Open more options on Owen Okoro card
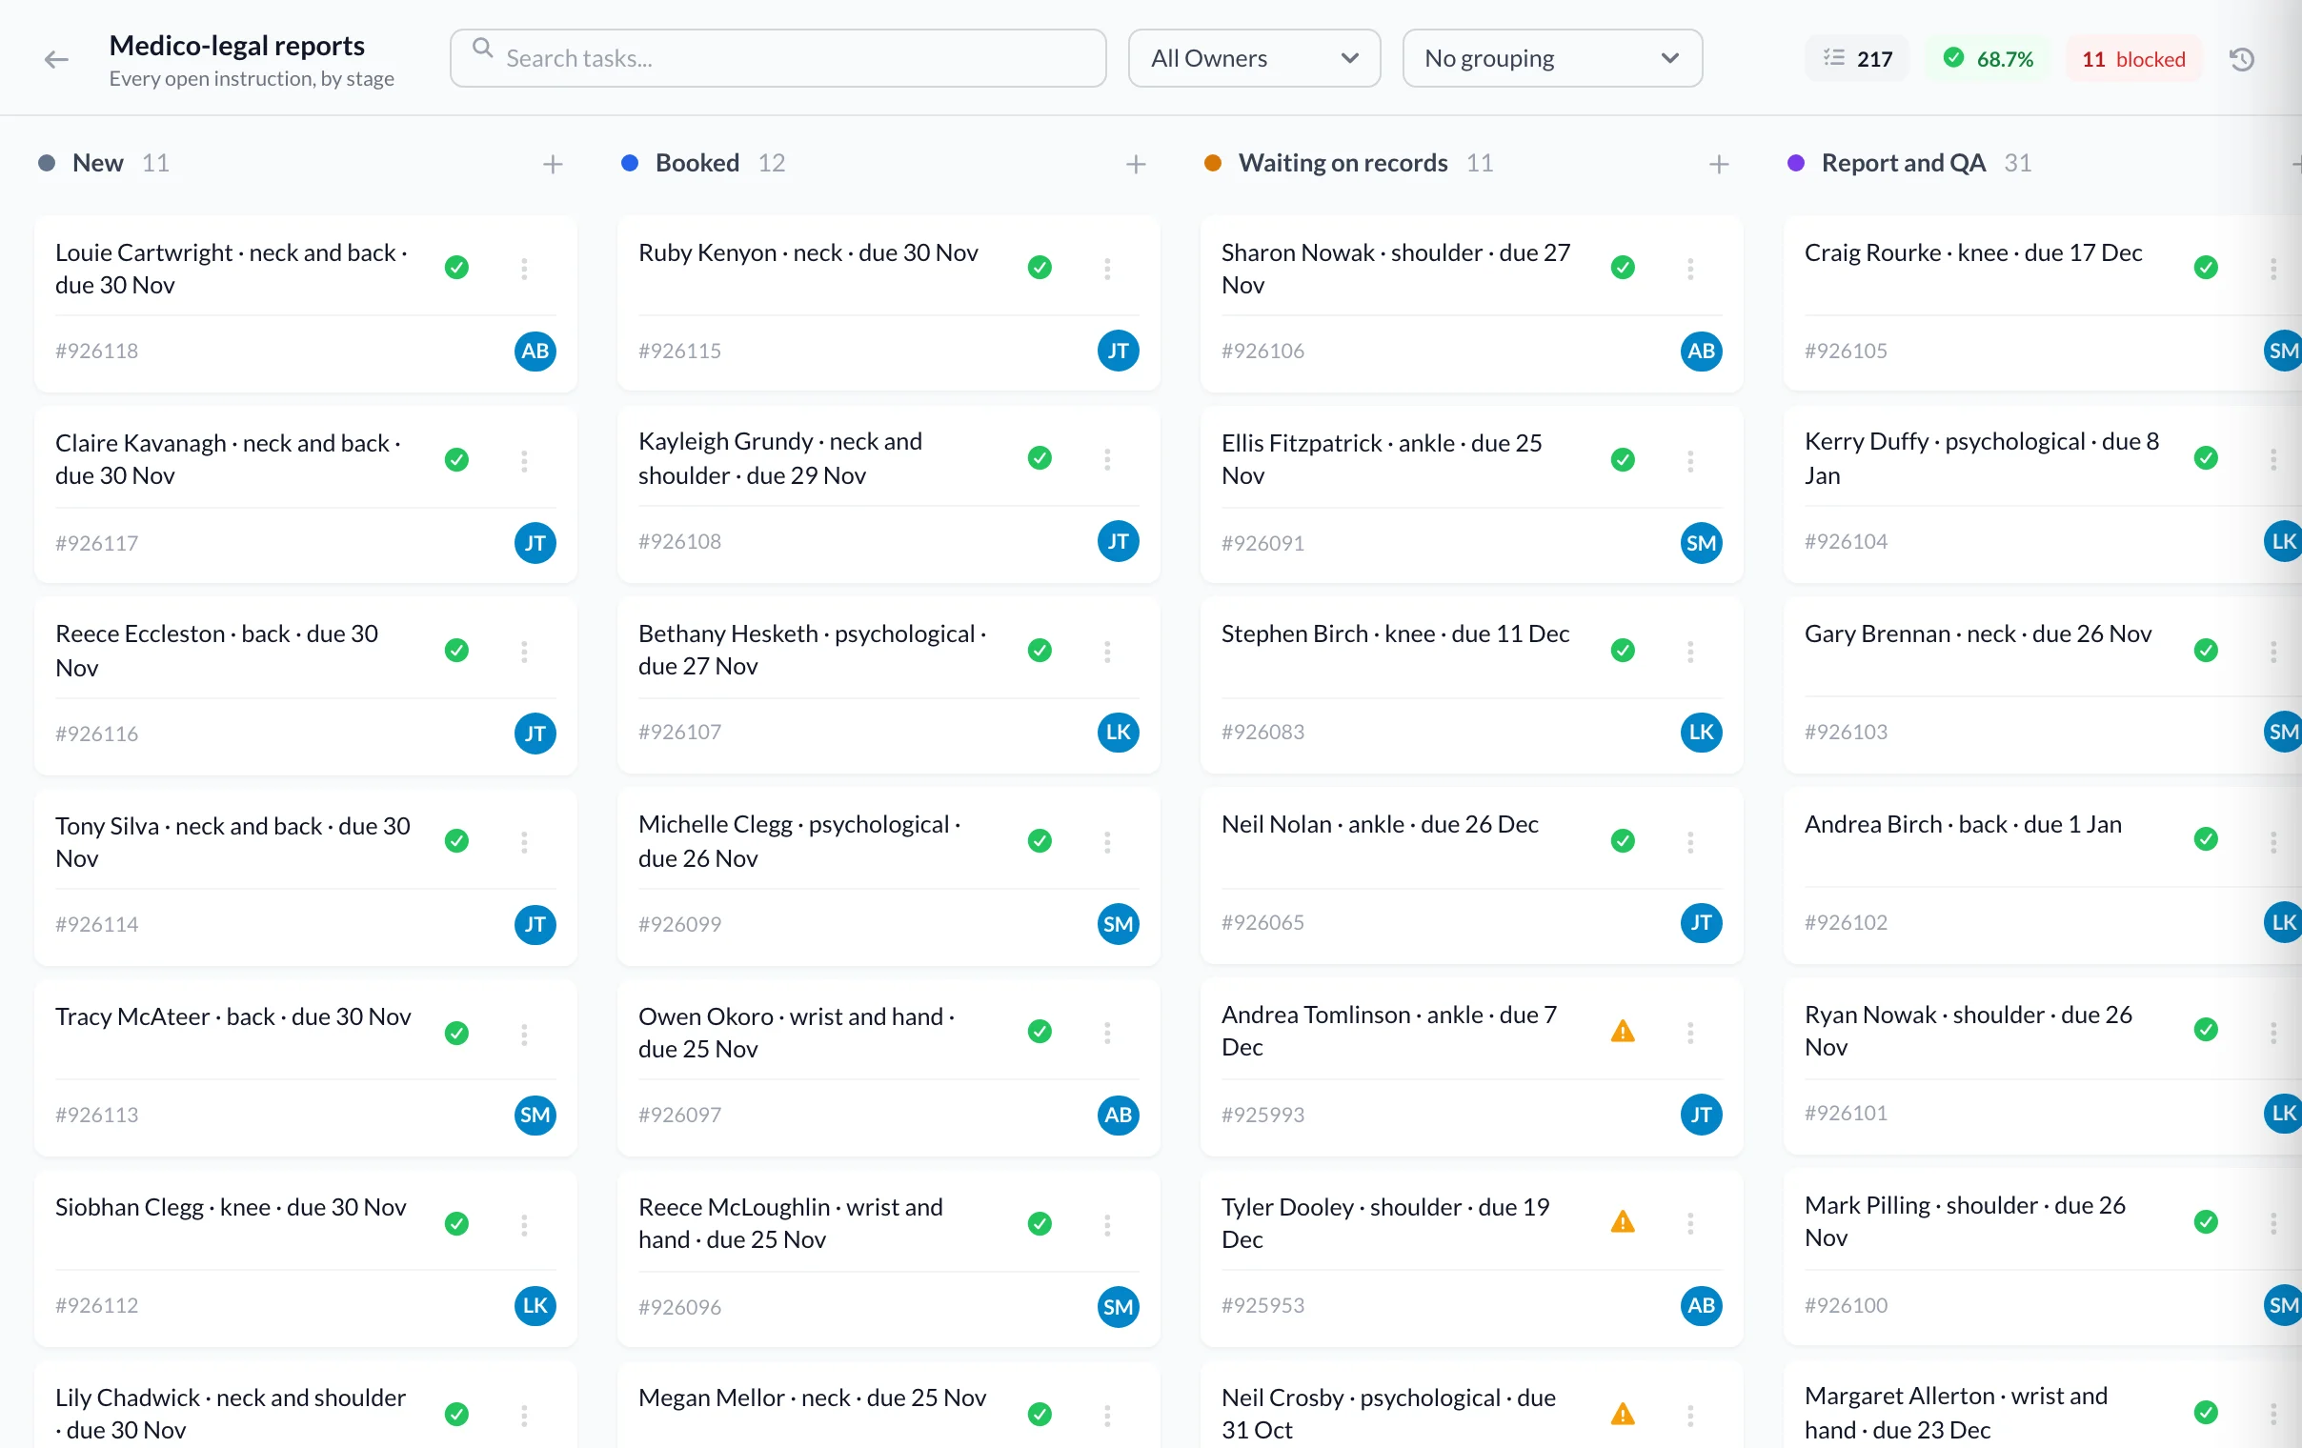The width and height of the screenshot is (2302, 1448). [1107, 1033]
